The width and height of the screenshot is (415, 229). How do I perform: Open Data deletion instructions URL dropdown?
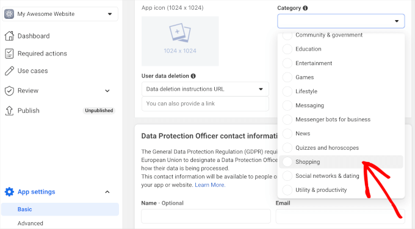(205, 89)
